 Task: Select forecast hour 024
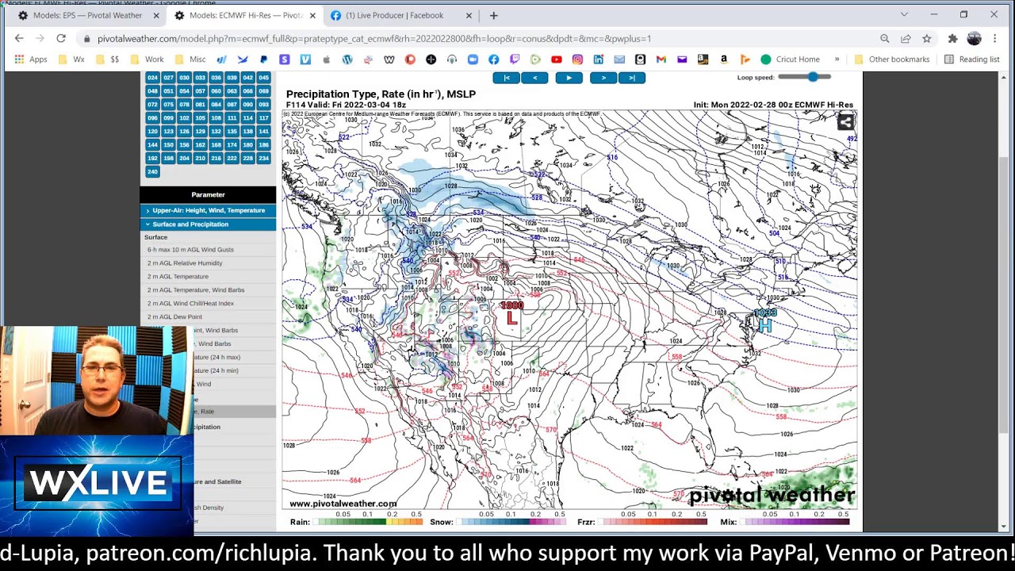coord(152,78)
